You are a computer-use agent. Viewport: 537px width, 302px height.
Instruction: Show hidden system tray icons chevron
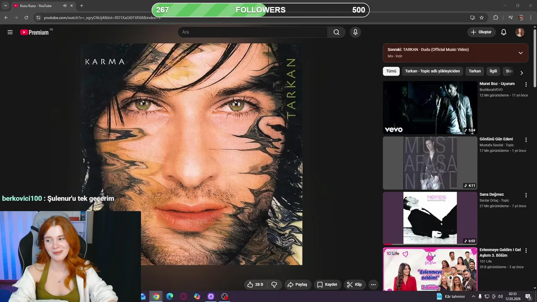point(474,297)
